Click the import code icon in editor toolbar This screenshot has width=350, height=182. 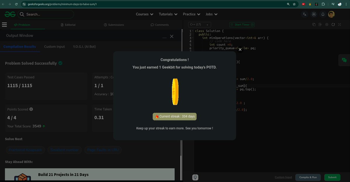pos(320,24)
